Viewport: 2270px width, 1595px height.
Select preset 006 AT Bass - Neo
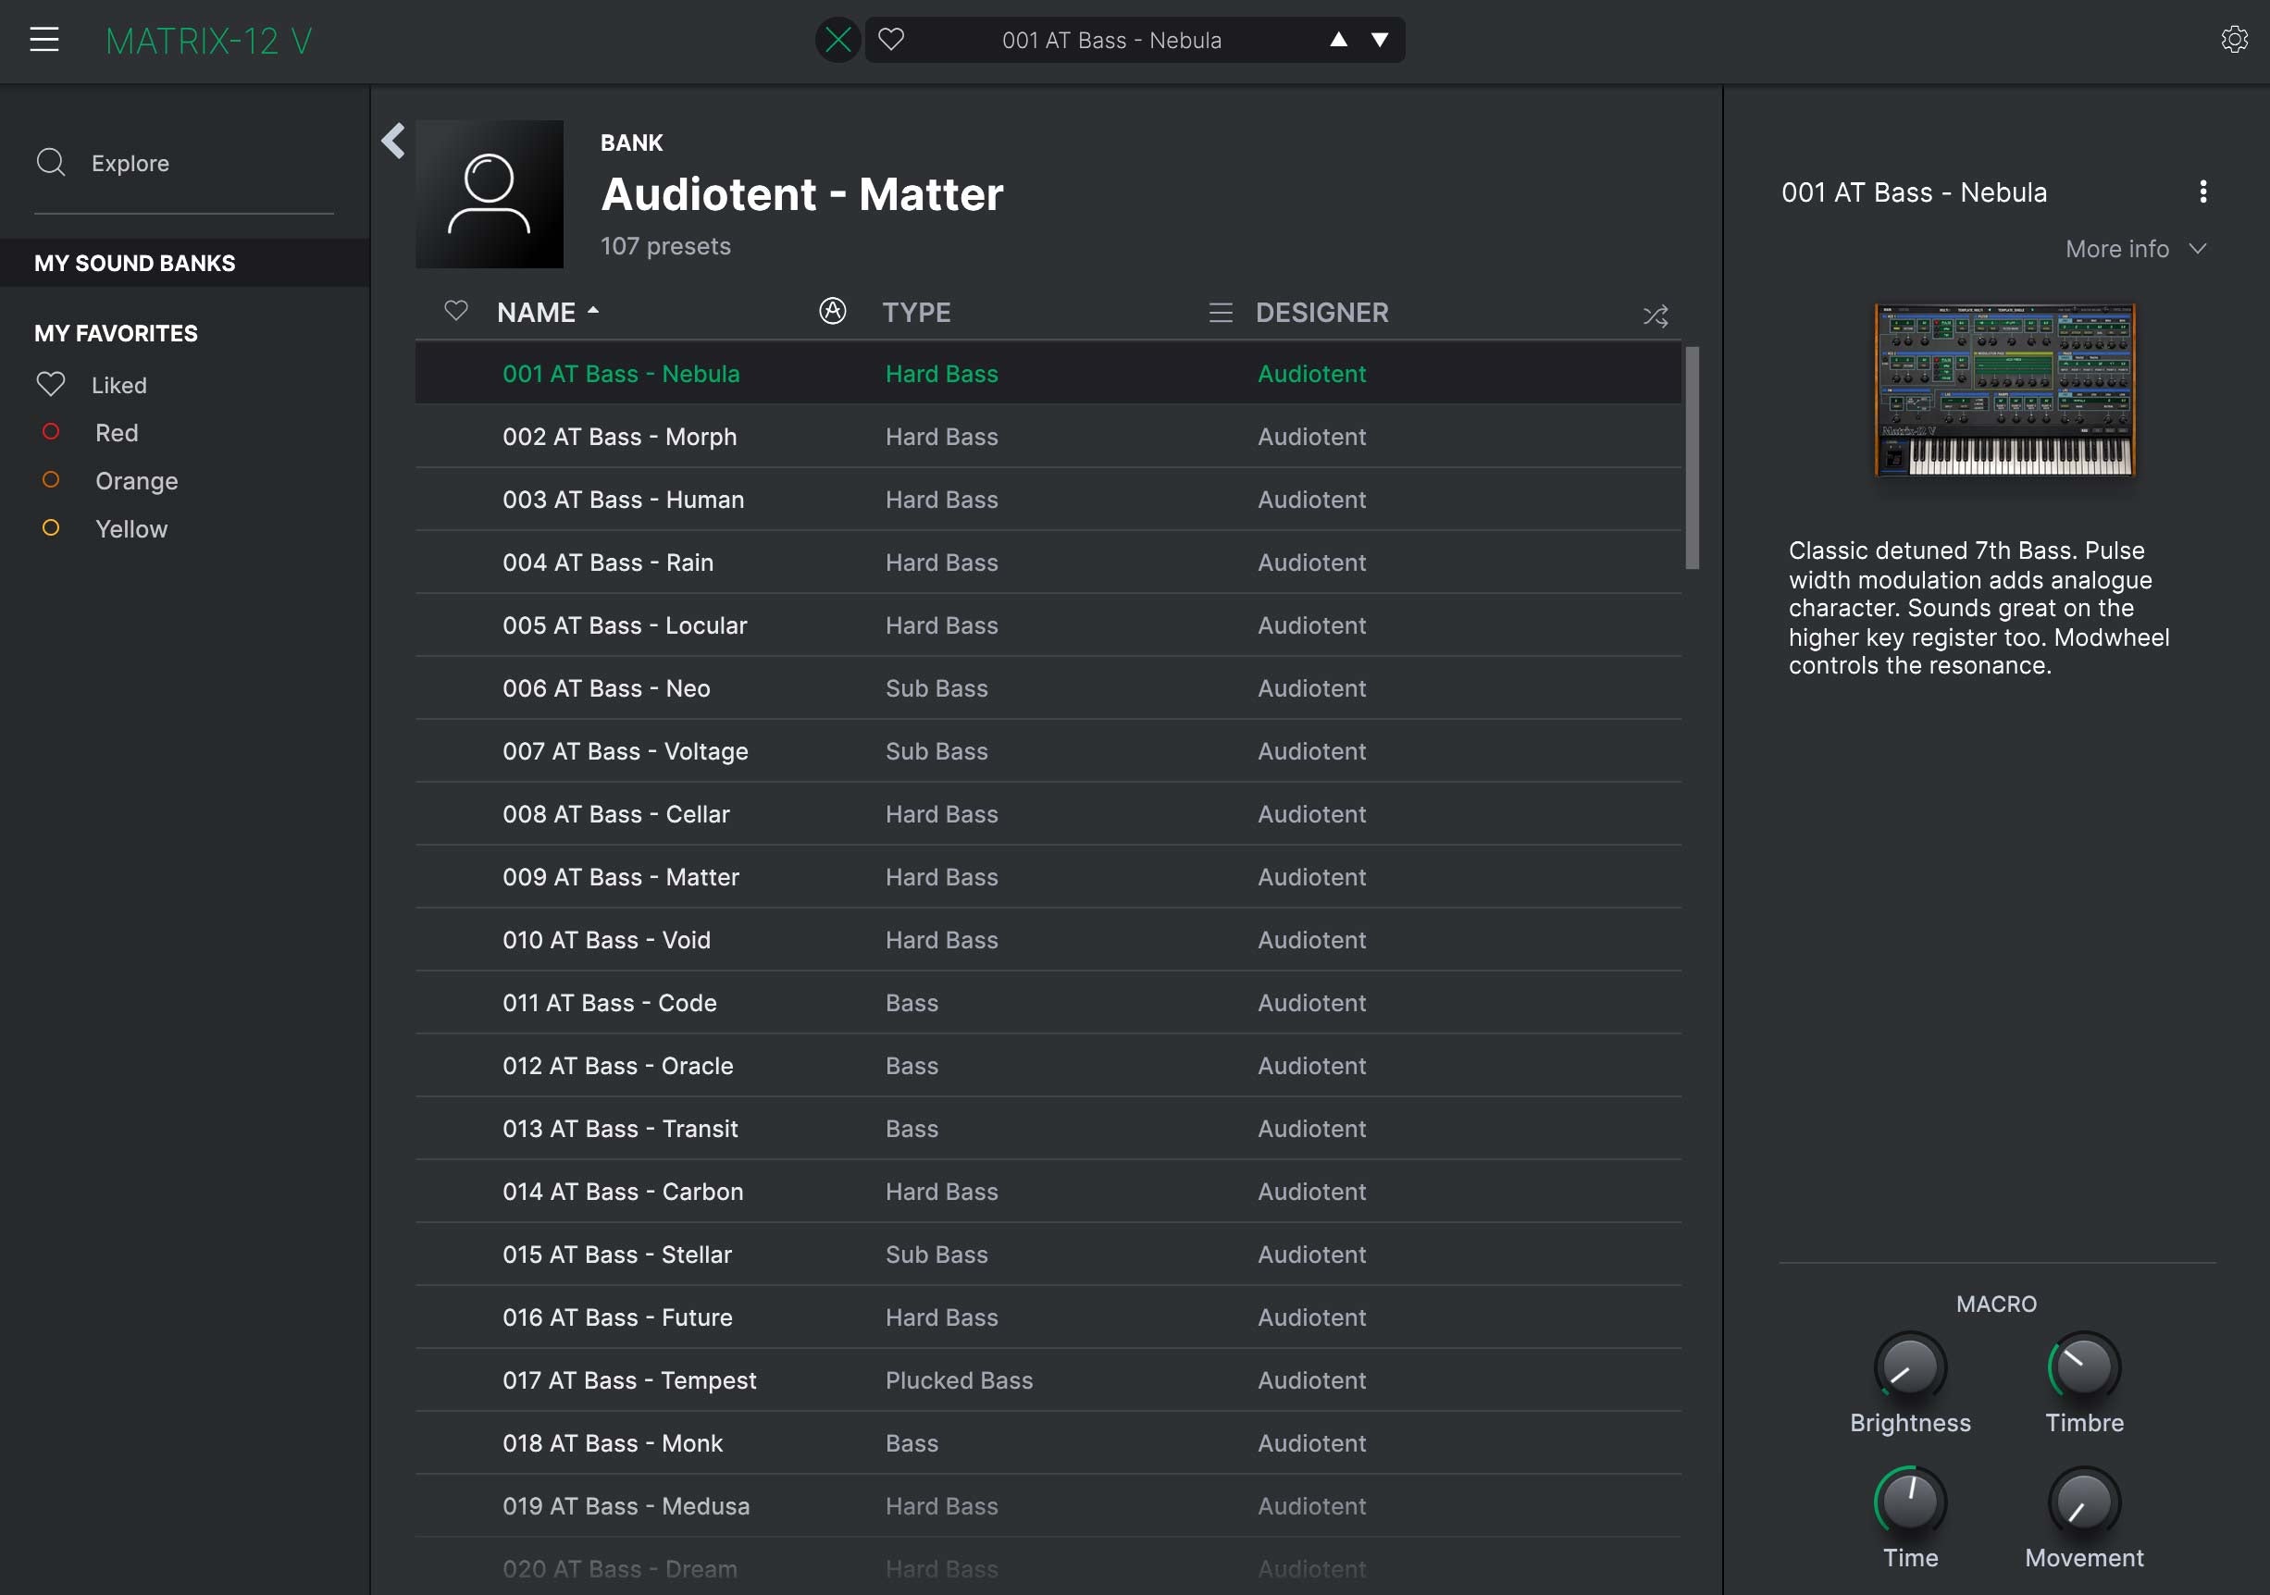(x=1048, y=689)
